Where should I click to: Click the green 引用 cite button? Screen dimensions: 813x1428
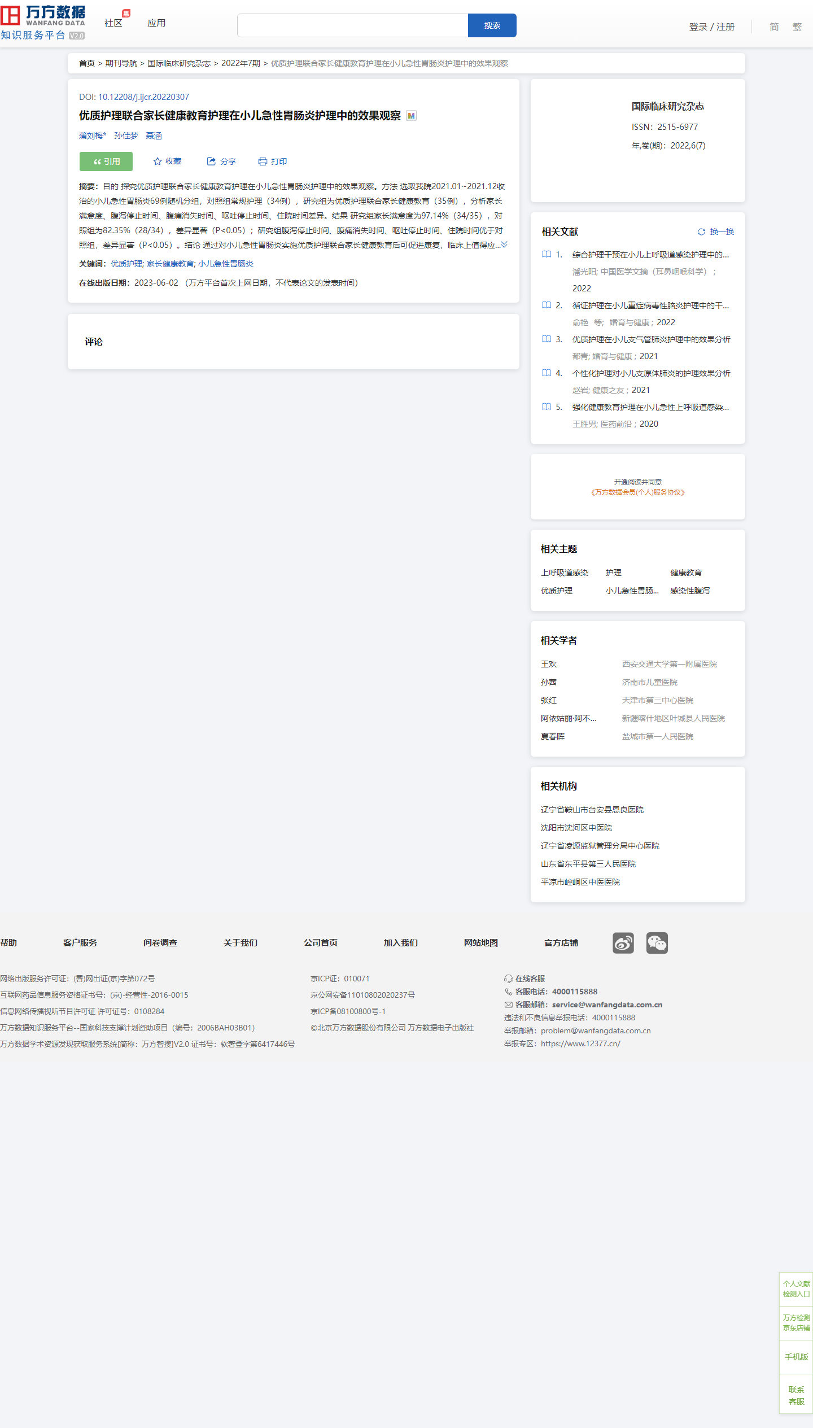coord(106,161)
